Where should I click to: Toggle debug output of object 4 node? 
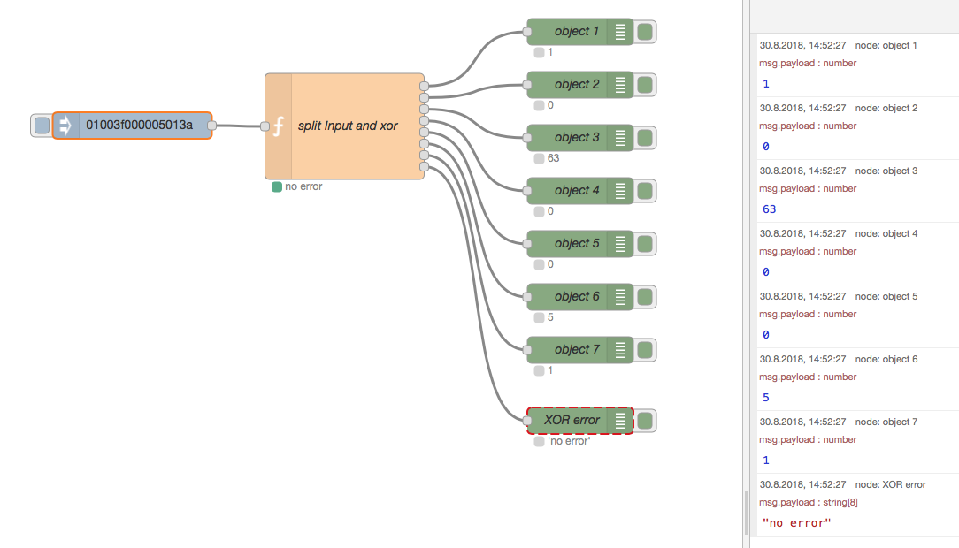[645, 191]
